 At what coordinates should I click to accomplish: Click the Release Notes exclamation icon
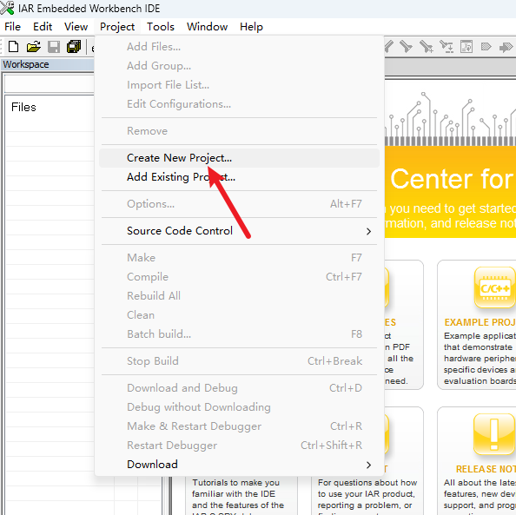[494, 434]
